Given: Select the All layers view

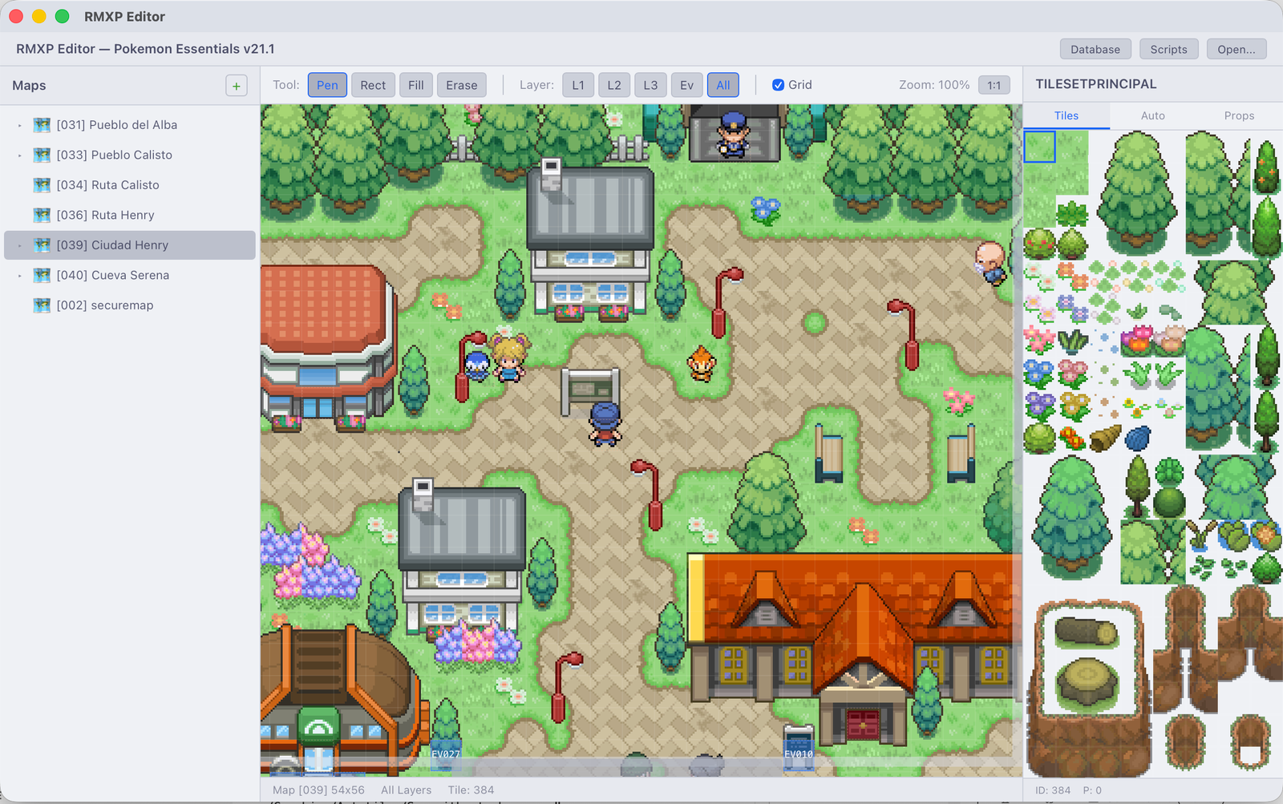Looking at the screenshot, I should pos(722,84).
